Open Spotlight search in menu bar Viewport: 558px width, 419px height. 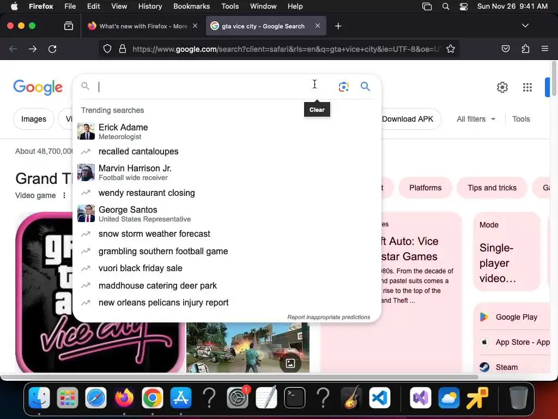click(446, 7)
